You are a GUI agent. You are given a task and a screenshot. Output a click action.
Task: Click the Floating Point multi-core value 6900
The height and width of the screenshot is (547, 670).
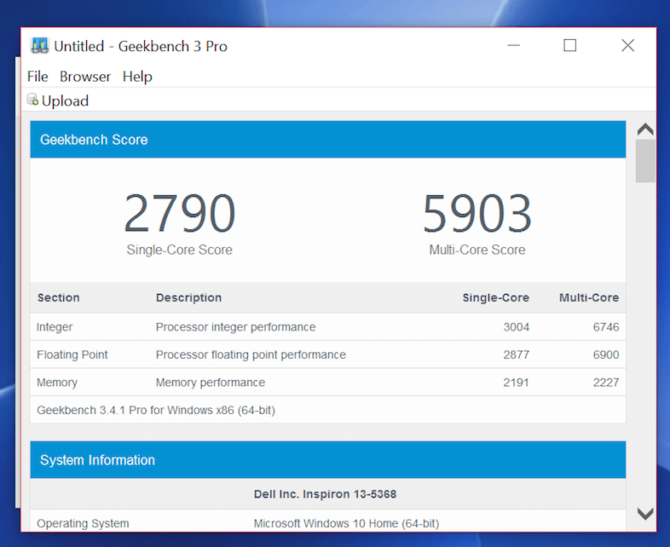coord(606,354)
